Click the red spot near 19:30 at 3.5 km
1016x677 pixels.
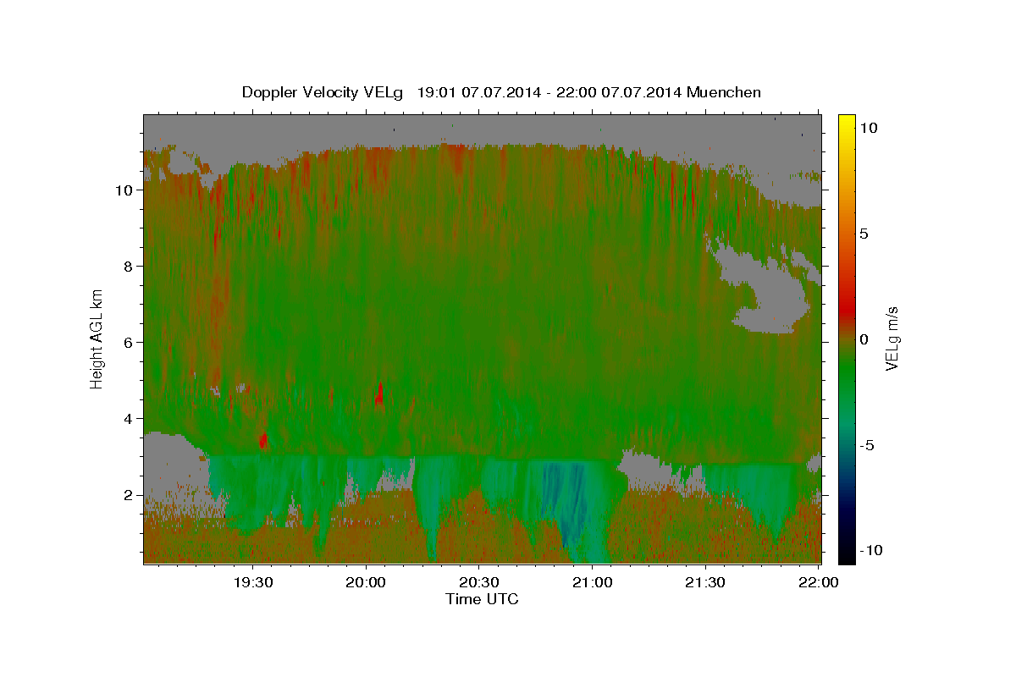pyautogui.click(x=263, y=440)
